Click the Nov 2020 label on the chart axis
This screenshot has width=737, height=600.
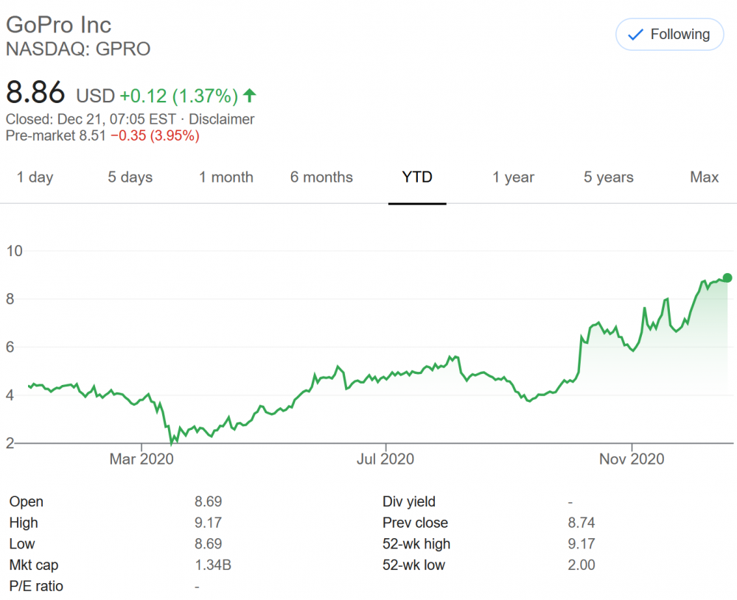pos(632,459)
